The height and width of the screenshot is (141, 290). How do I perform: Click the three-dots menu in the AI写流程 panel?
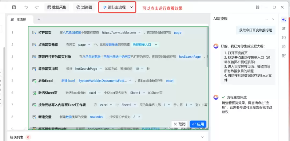coord(266,19)
